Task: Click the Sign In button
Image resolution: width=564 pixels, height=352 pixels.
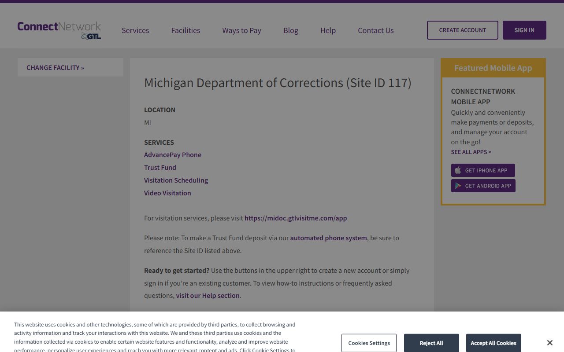Action: coord(524,30)
